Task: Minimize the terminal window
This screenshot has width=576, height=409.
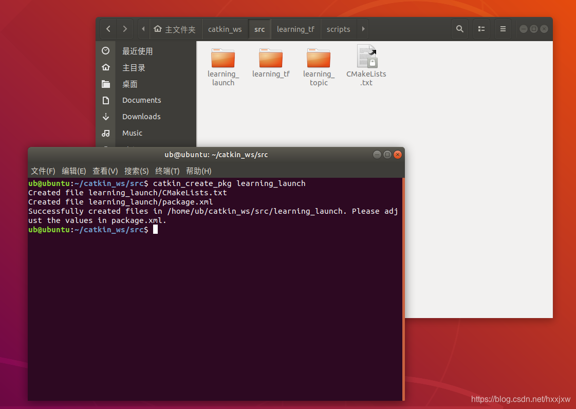Action: pos(377,155)
